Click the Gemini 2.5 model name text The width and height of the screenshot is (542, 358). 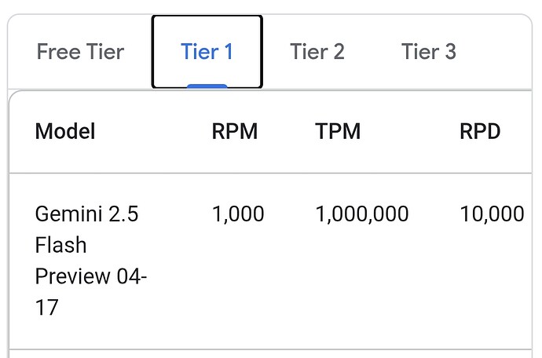(x=86, y=214)
